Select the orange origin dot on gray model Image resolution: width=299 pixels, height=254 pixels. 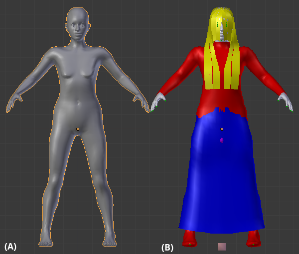(x=78, y=129)
